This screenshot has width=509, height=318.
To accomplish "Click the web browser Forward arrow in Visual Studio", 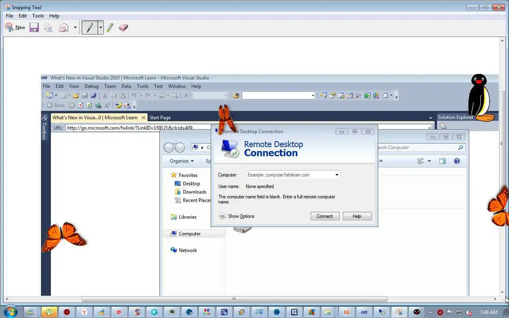I will (72, 105).
